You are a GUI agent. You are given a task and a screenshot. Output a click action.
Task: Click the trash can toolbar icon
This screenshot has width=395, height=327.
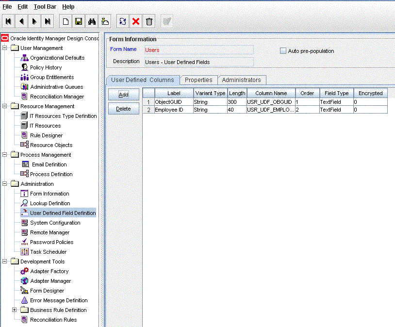point(149,21)
